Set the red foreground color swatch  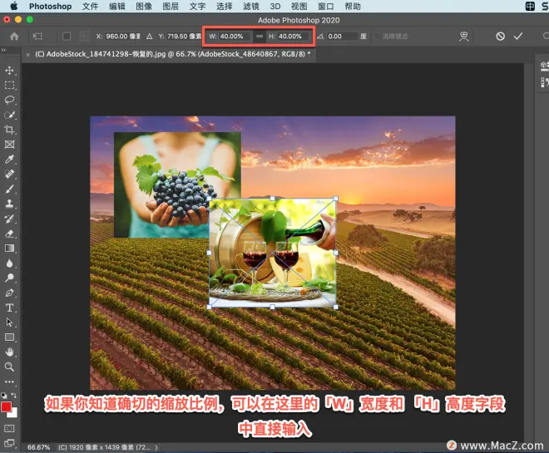[7, 406]
